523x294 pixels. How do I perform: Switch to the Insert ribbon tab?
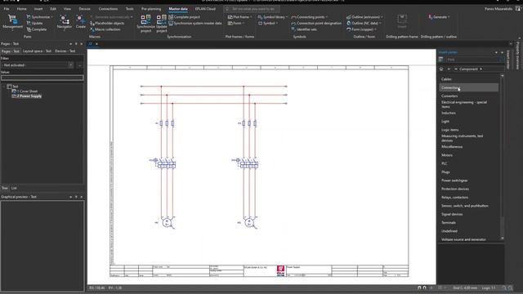point(38,9)
